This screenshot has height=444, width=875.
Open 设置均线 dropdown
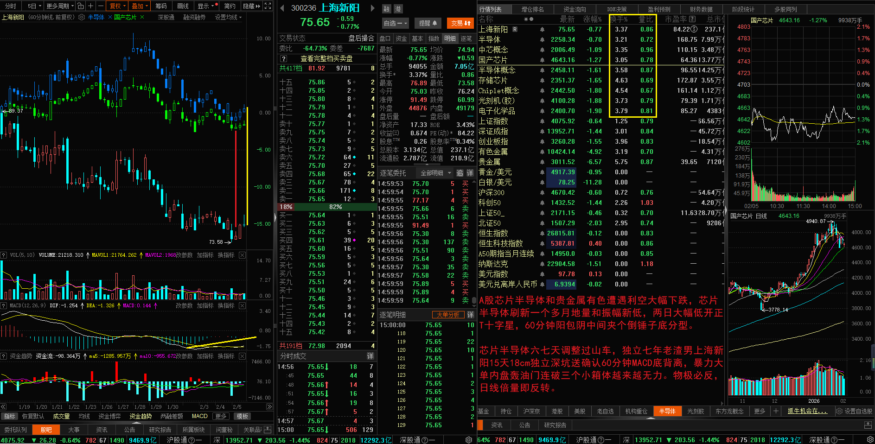[228, 17]
